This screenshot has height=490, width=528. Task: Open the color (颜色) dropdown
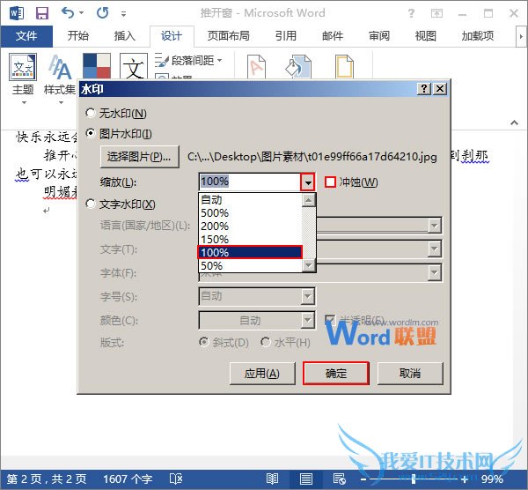(x=307, y=320)
